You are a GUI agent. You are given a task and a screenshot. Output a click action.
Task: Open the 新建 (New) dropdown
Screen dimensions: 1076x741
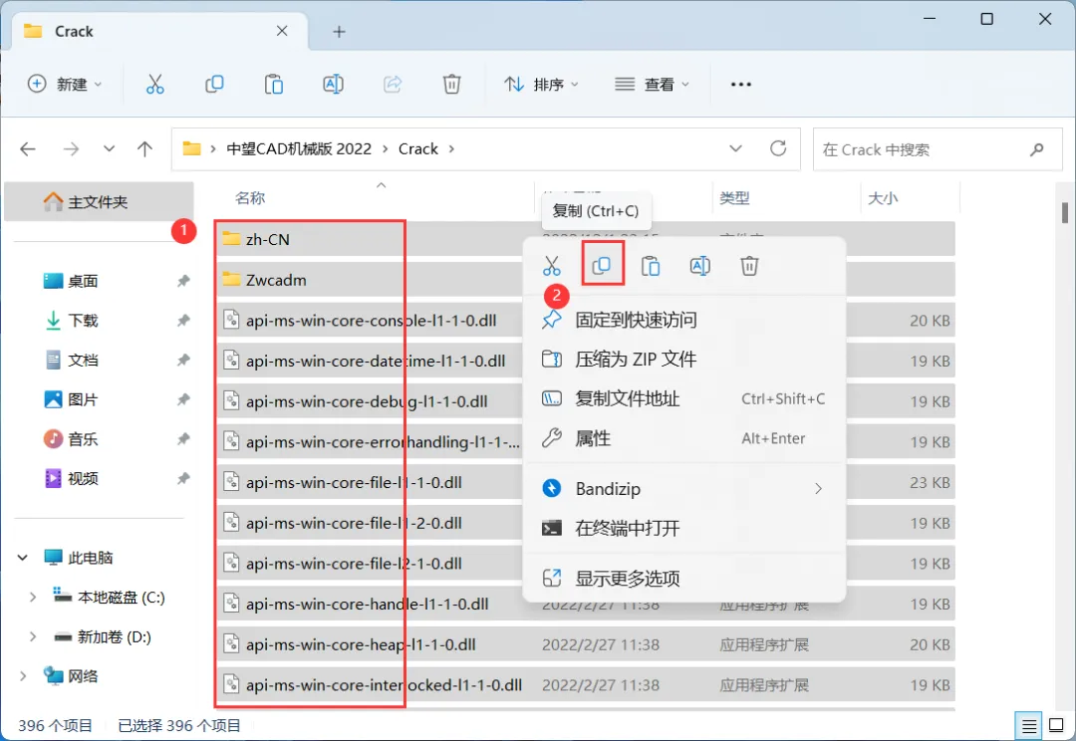point(65,85)
